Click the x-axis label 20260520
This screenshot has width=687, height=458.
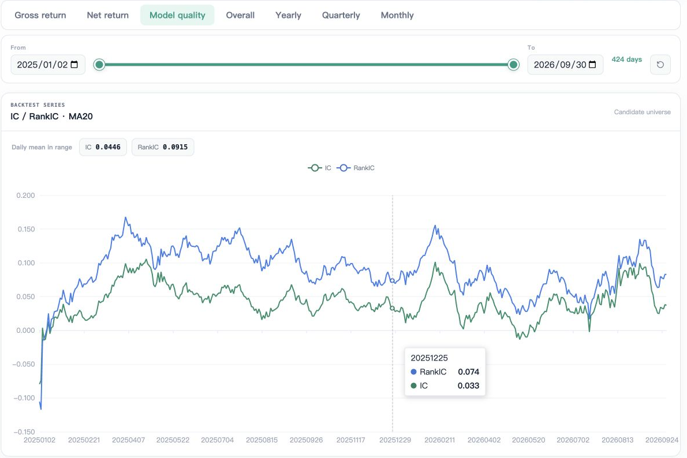[528, 440]
